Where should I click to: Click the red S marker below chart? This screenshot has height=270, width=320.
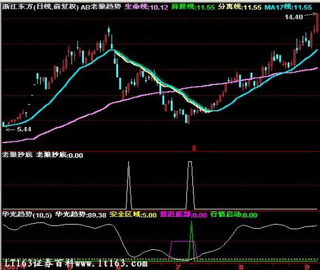[x=194, y=148]
